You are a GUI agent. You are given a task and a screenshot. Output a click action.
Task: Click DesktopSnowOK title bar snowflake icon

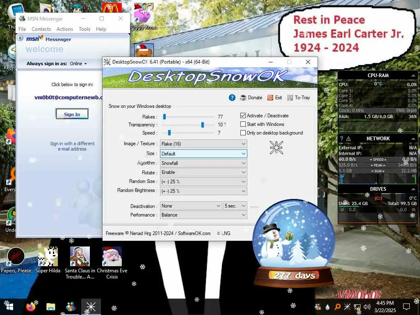(107, 62)
